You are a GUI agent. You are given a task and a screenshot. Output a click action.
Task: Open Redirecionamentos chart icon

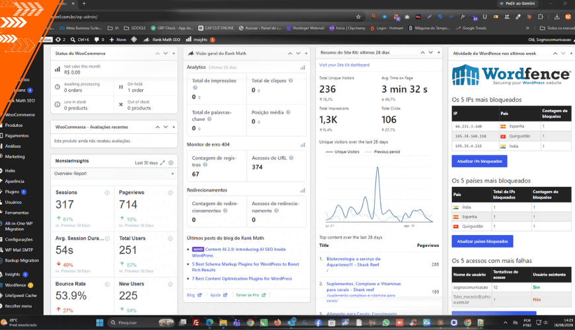303,191
